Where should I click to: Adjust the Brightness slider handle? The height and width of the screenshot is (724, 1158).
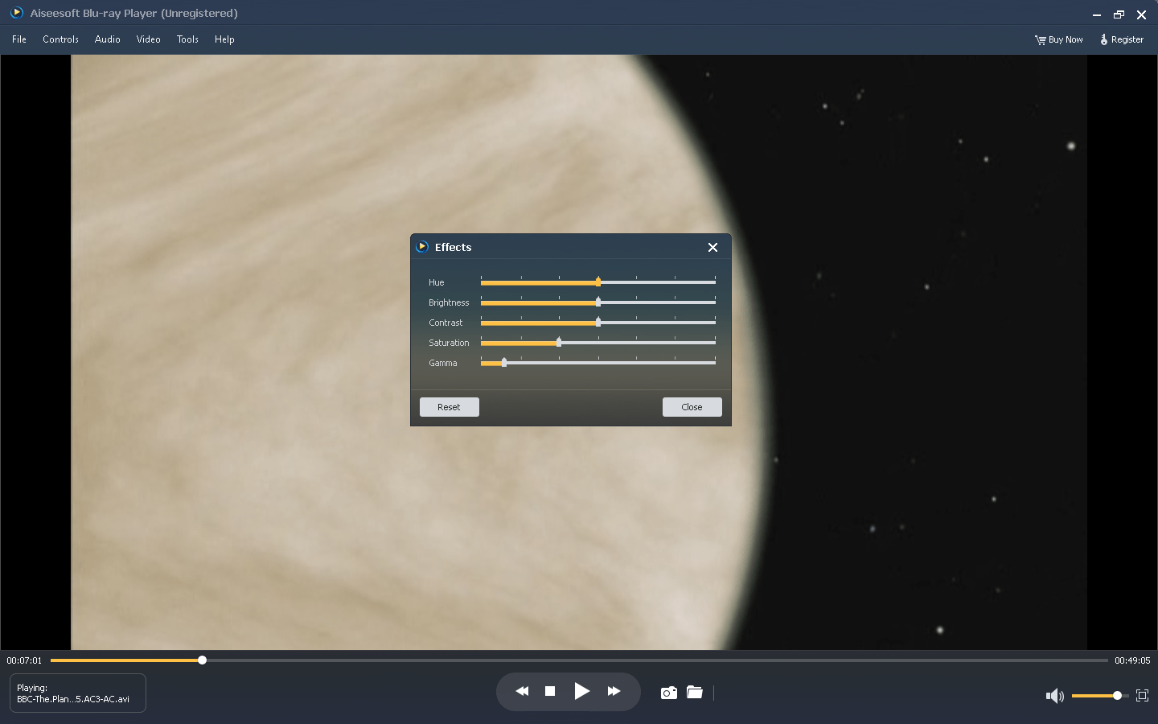[x=598, y=302]
